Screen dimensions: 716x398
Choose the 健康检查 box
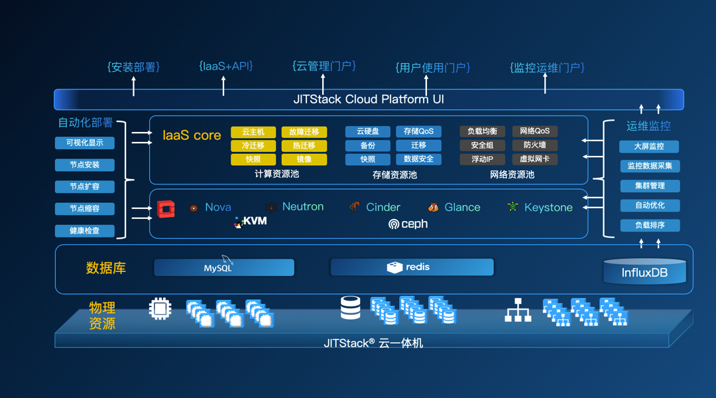[84, 231]
